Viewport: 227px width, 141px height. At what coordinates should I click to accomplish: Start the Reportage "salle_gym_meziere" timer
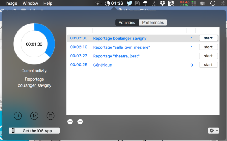coord(208,47)
